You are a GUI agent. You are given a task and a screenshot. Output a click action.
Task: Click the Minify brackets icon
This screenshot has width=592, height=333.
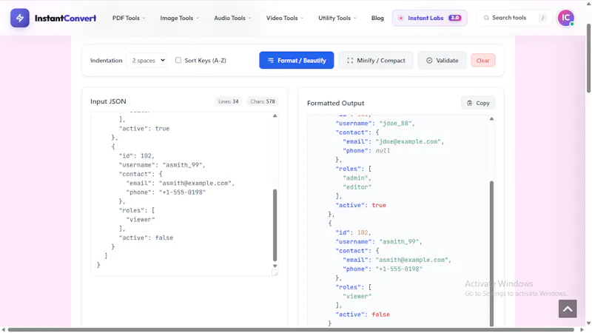[350, 61]
